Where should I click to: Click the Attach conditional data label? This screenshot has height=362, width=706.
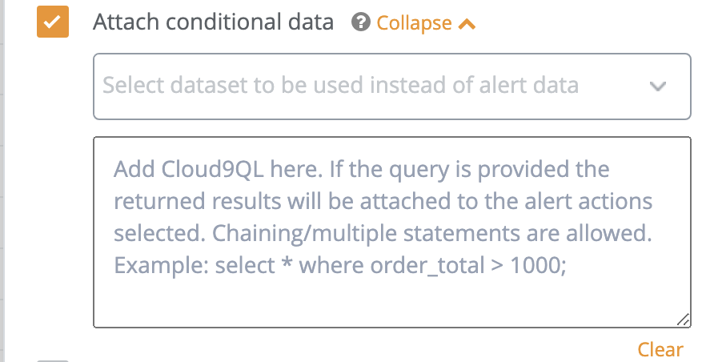coord(213,22)
